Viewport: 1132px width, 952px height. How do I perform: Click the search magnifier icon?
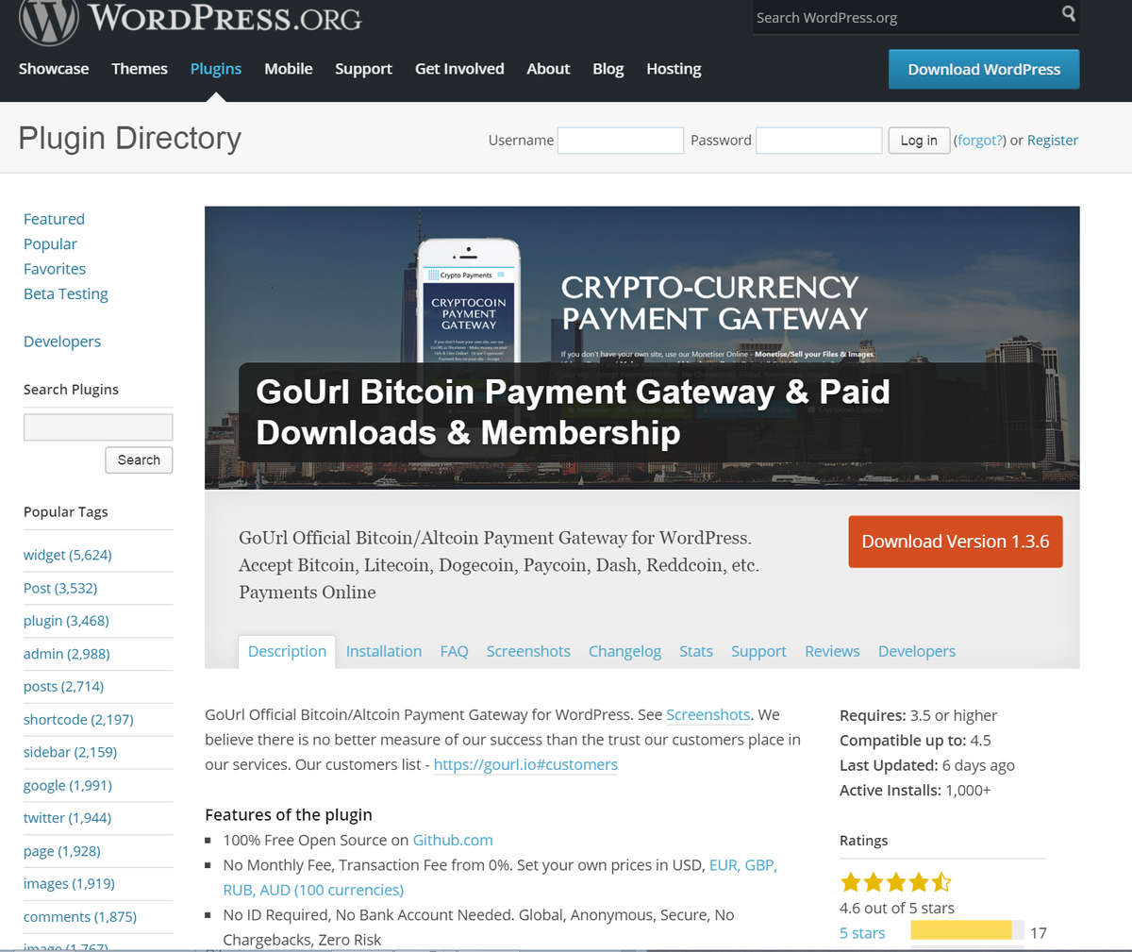pos(1068,13)
